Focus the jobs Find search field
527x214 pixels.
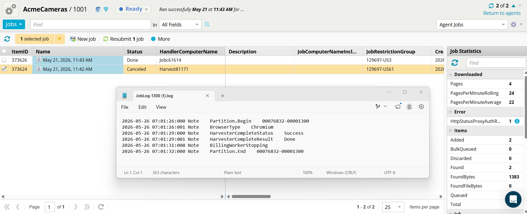coord(90,25)
